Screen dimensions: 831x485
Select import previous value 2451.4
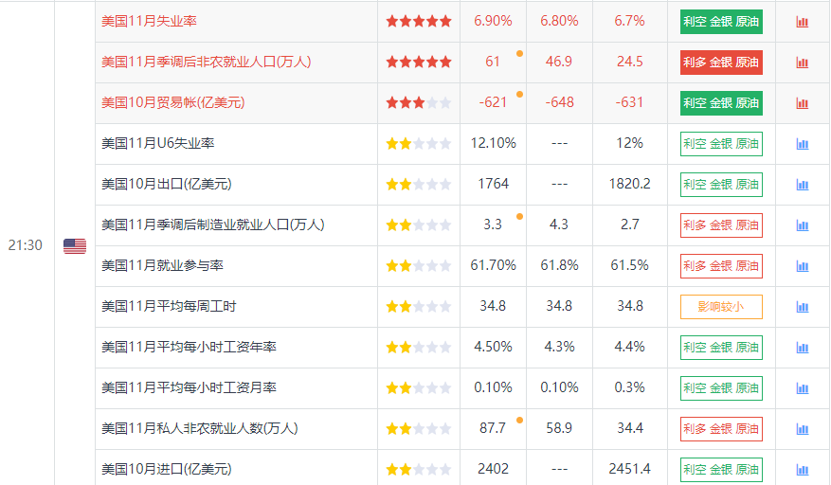629,469
